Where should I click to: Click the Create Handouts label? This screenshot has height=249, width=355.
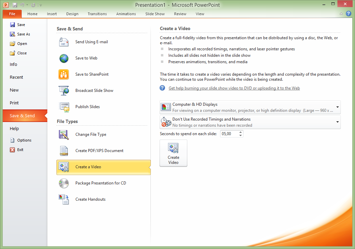point(90,199)
